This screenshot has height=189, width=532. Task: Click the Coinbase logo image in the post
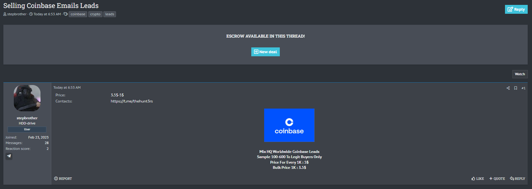pos(289,125)
